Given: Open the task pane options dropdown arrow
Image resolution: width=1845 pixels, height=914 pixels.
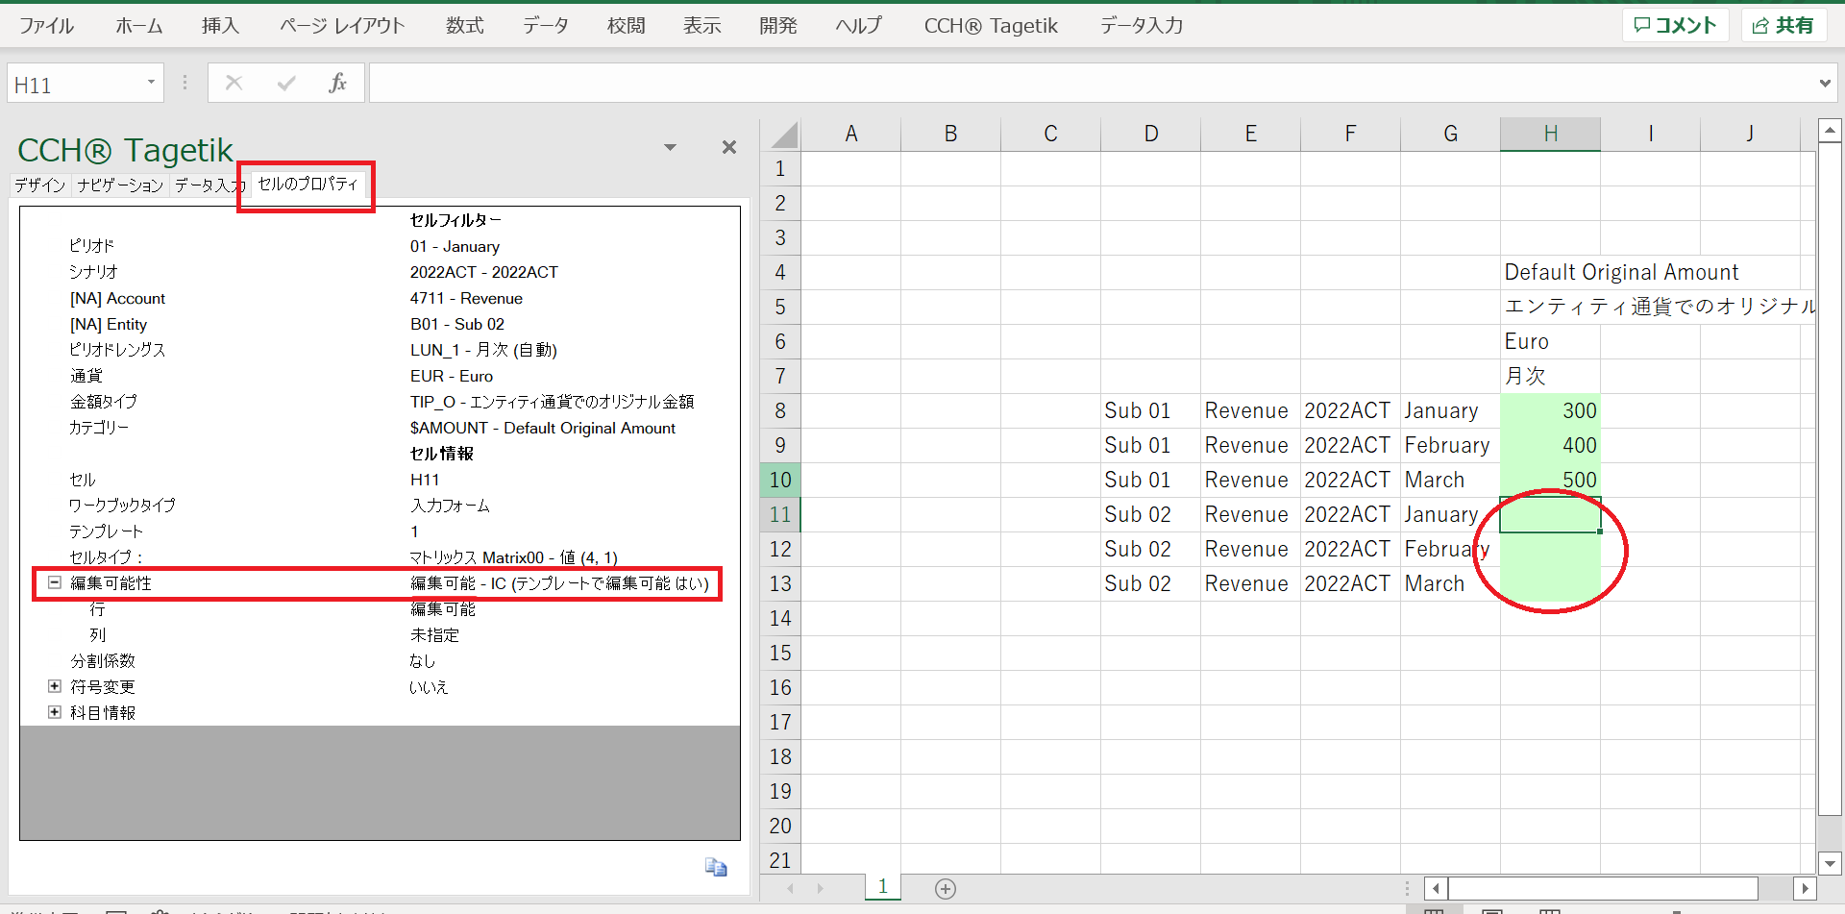Looking at the screenshot, I should pos(670,147).
